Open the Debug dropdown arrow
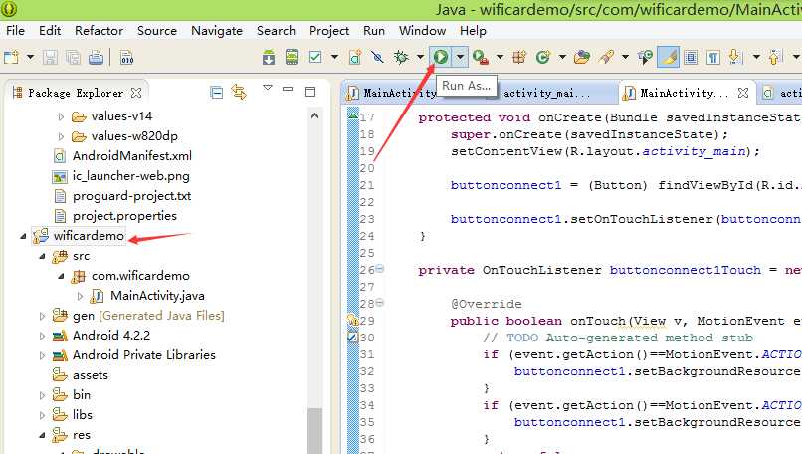Viewport: 802px width, 454px height. tap(420, 57)
